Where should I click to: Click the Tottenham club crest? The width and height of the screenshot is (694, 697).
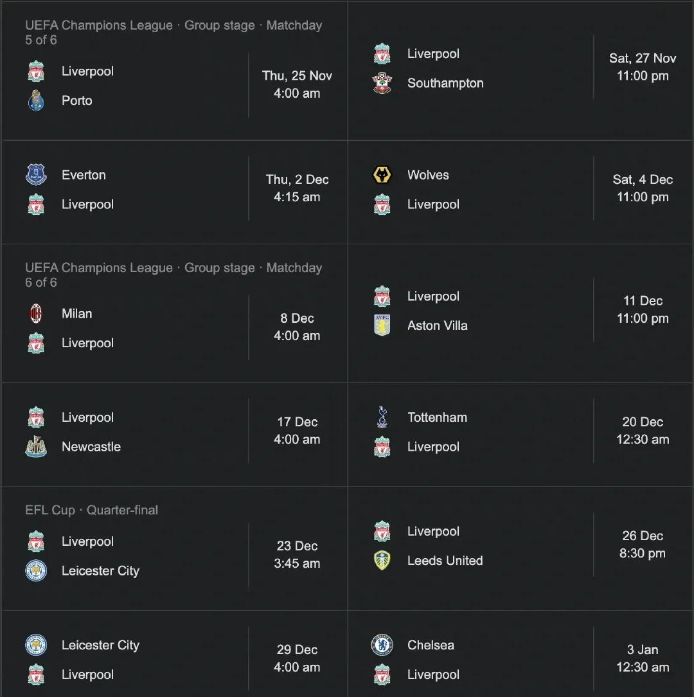[382, 417]
